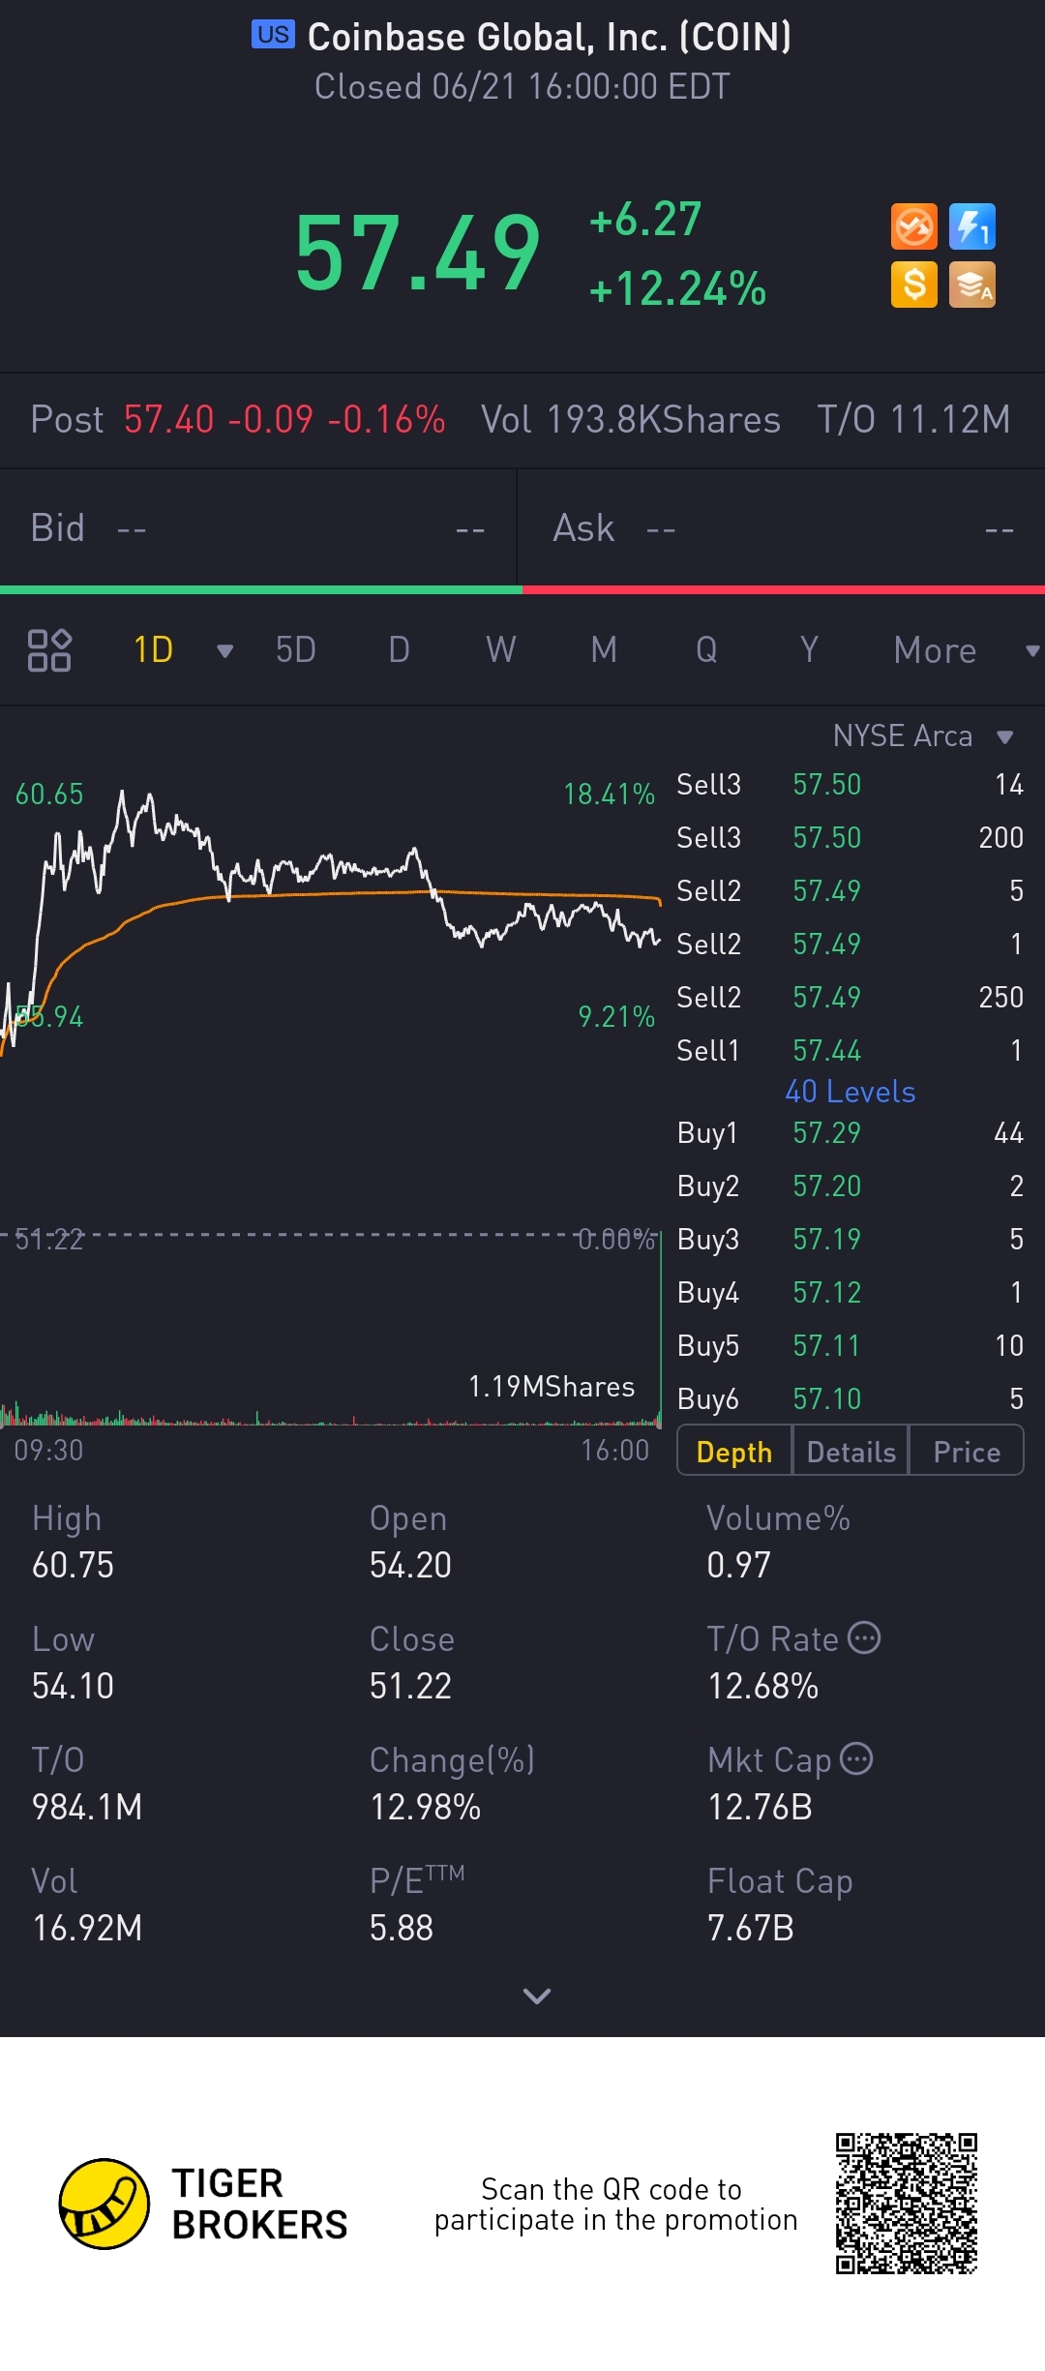The image size is (1045, 2371).
Task: Tap the Low 54.10 value
Action: coord(73,1686)
